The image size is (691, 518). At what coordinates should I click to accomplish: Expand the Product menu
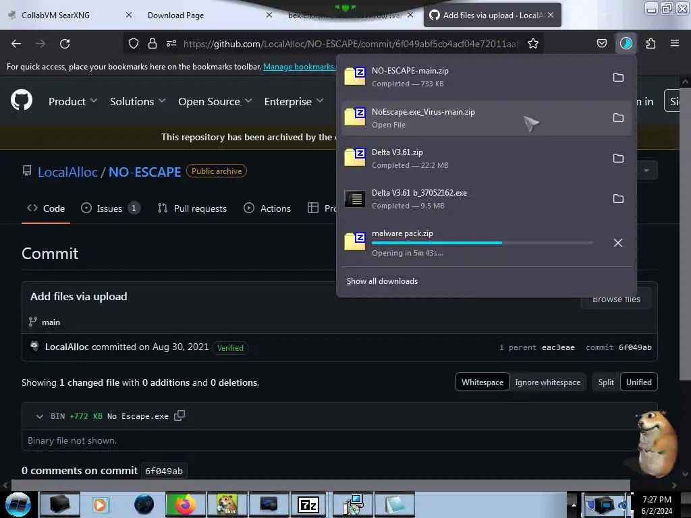click(73, 101)
